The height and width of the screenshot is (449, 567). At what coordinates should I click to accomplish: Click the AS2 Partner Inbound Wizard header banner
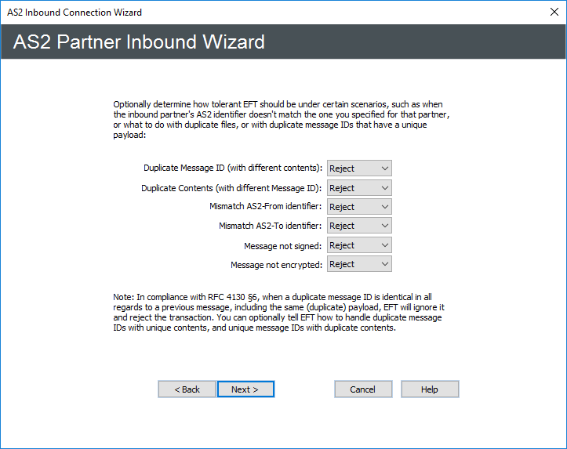pyautogui.click(x=140, y=42)
